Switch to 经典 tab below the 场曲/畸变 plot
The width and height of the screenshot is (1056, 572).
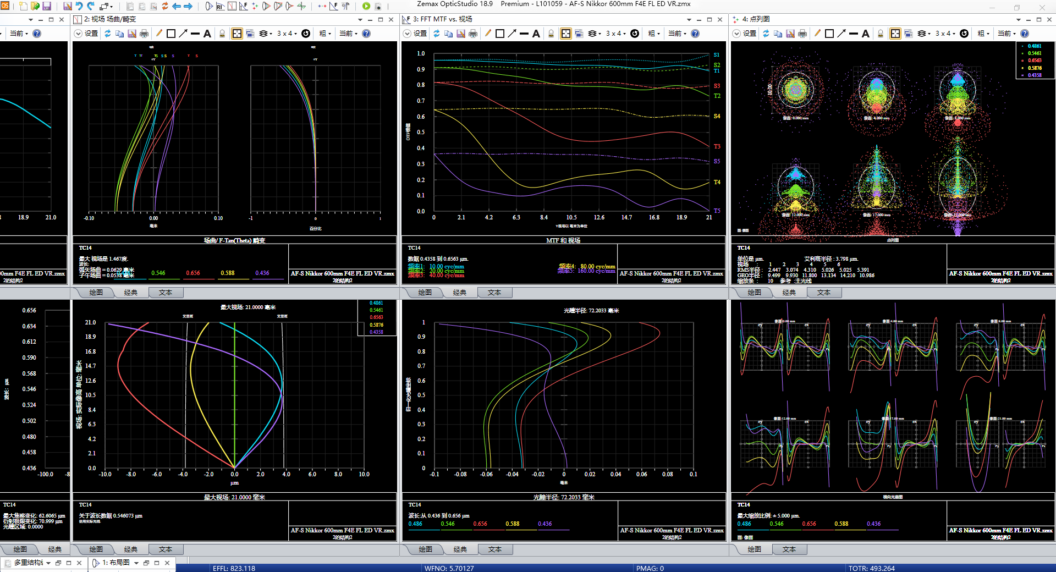coord(131,293)
